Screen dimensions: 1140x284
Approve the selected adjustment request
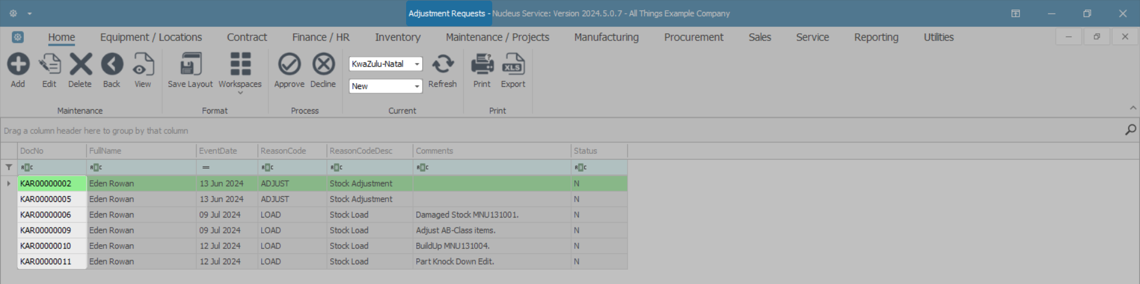(289, 65)
